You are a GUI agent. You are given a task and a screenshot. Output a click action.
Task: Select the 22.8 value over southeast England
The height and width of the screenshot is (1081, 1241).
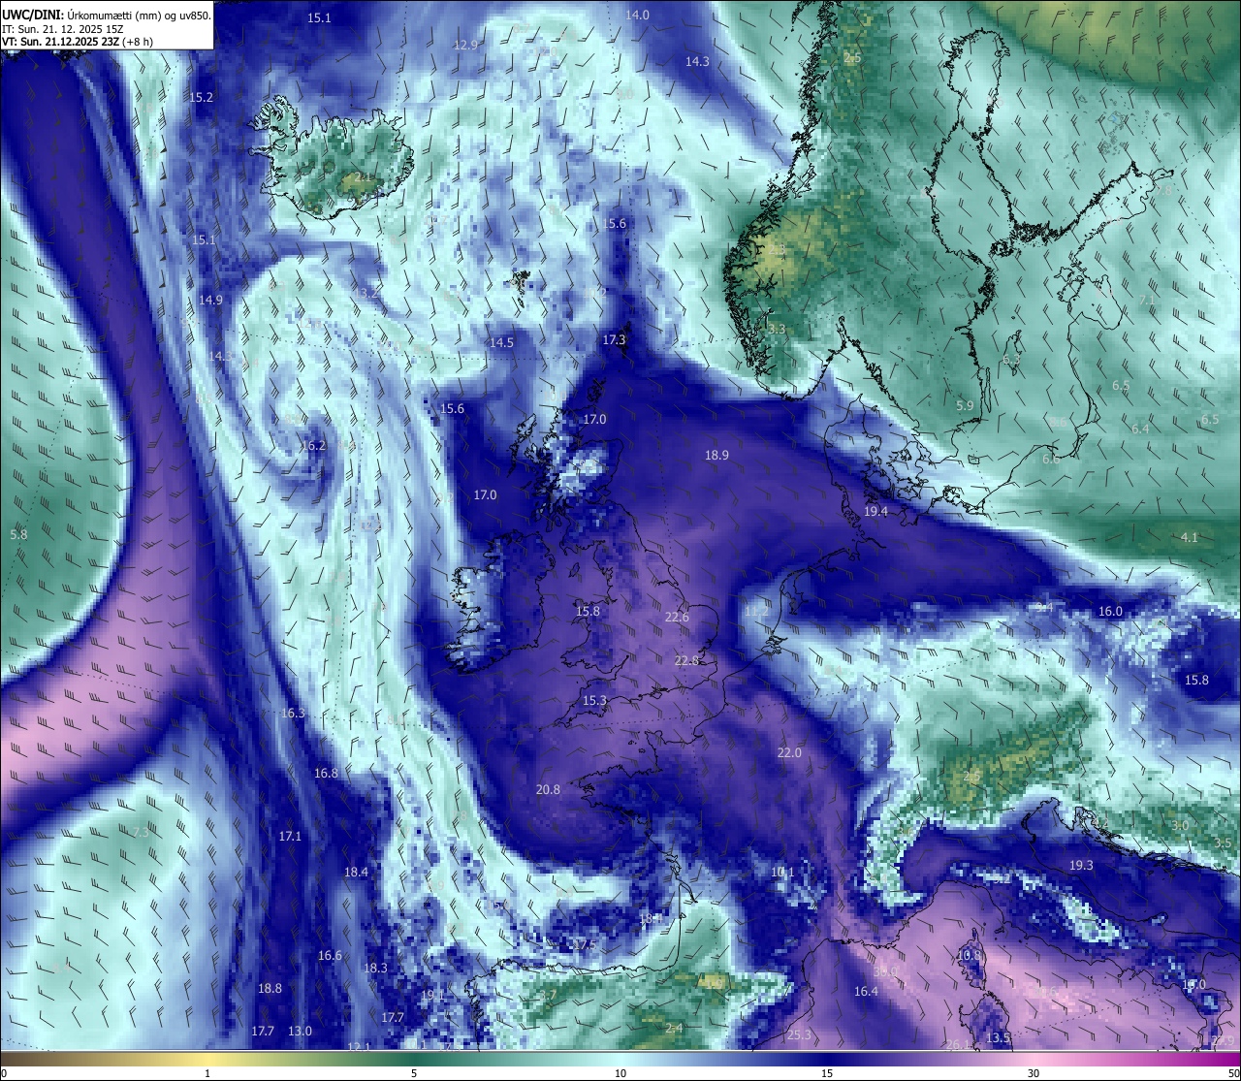(686, 660)
